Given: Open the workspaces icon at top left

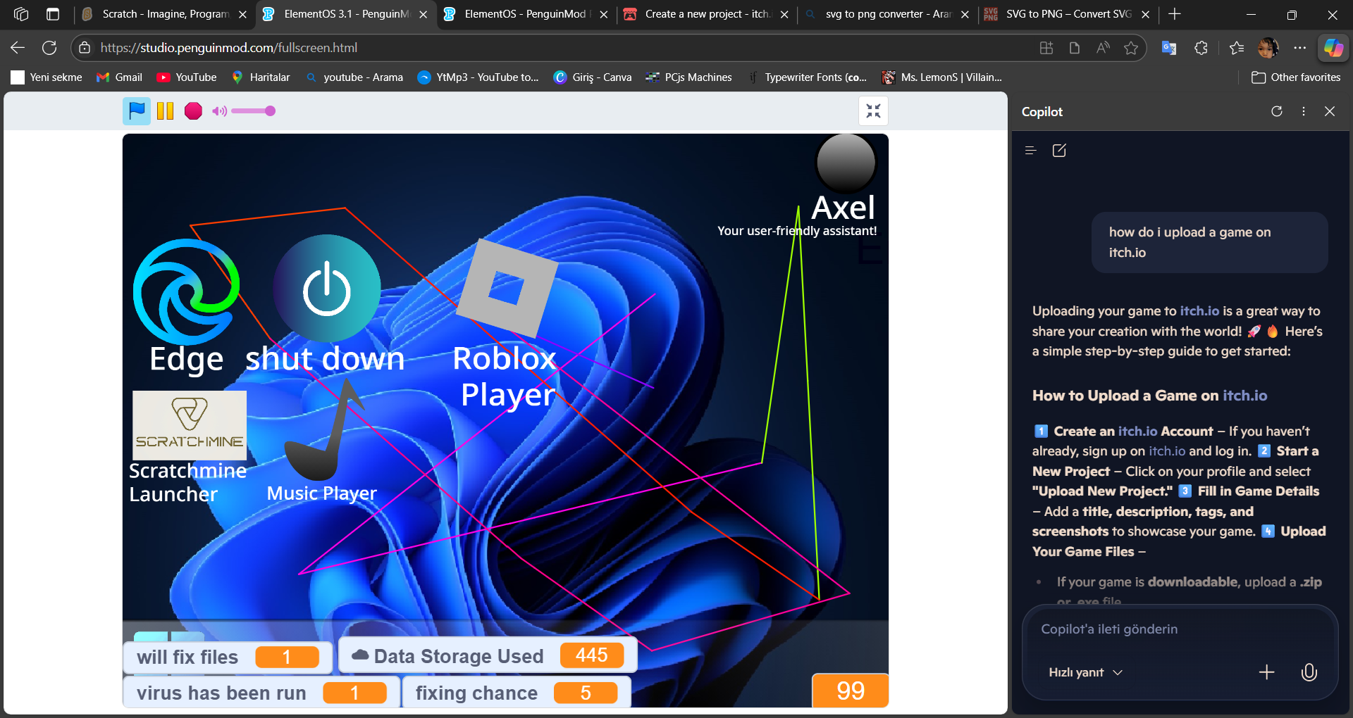Looking at the screenshot, I should [21, 14].
